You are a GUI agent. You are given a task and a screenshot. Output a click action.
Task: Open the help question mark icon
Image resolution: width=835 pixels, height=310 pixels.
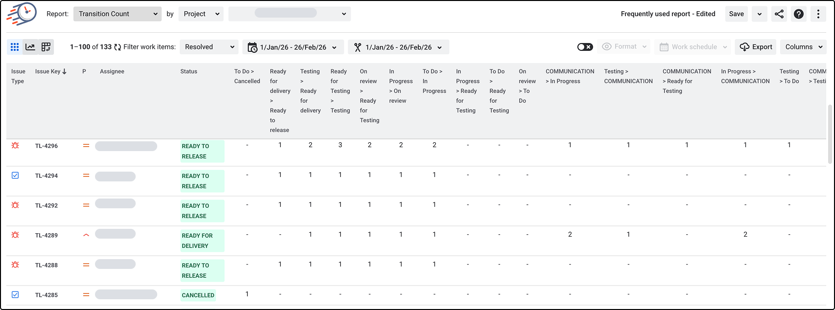pos(799,14)
